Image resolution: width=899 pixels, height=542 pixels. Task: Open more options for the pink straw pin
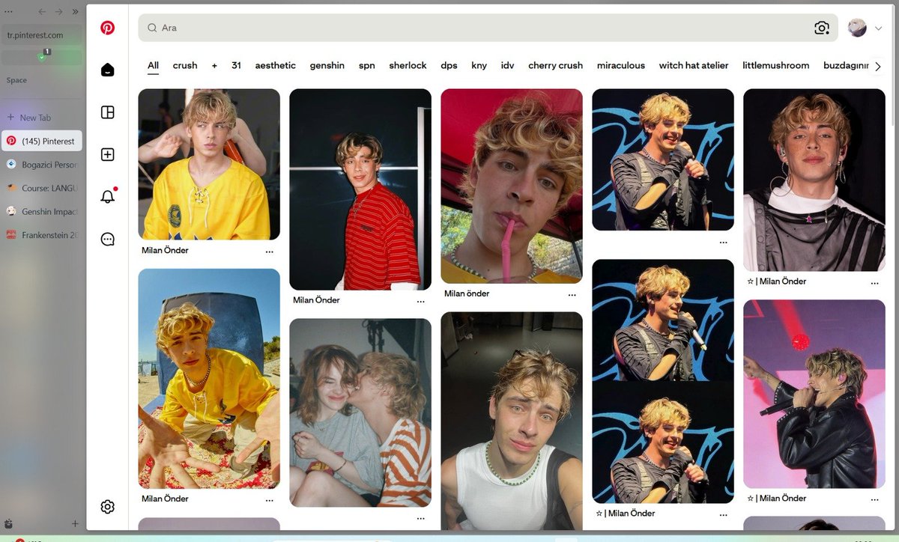[572, 294]
